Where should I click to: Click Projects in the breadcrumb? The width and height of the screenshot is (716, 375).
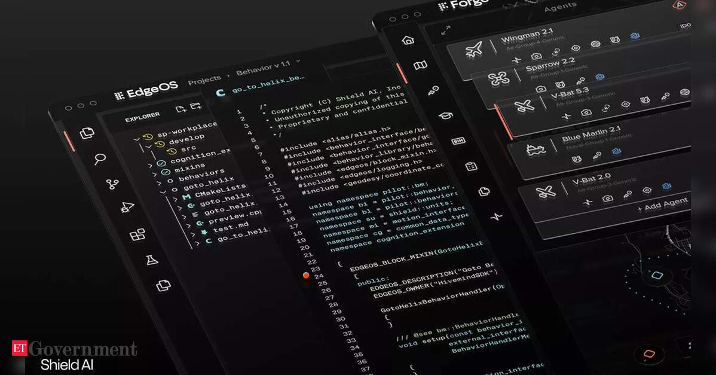pos(204,79)
